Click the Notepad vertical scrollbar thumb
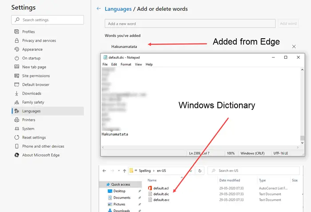 click(302, 138)
